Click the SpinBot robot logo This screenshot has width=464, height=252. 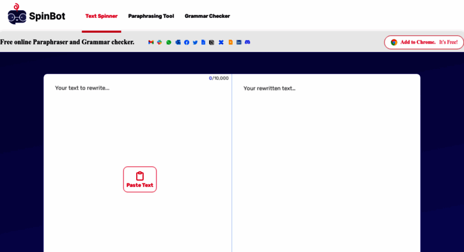(17, 14)
